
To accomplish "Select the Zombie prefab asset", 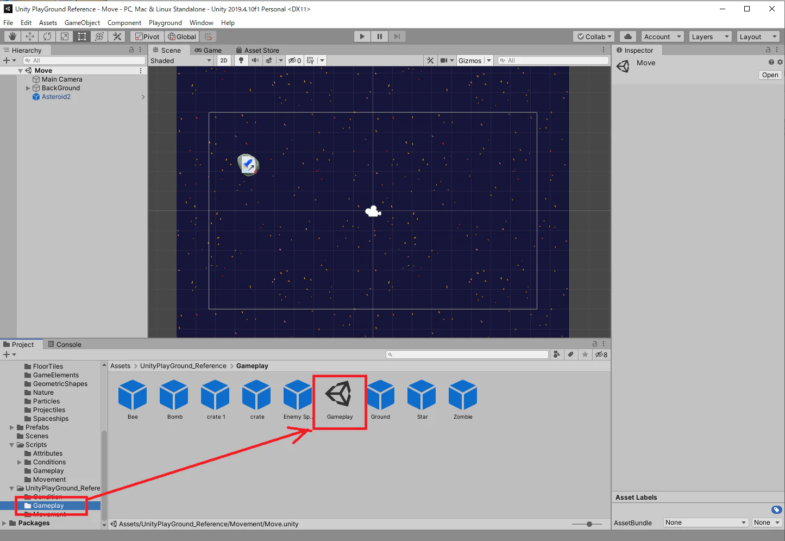I will click(463, 401).
